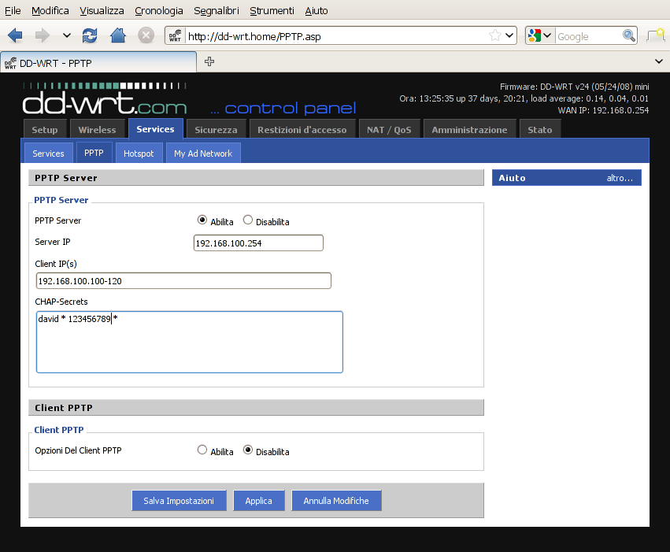Open the Aiuto menu
670x552 pixels.
pos(316,11)
